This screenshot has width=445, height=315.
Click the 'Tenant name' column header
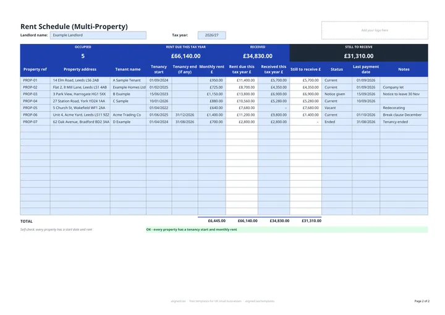pyautogui.click(x=128, y=69)
